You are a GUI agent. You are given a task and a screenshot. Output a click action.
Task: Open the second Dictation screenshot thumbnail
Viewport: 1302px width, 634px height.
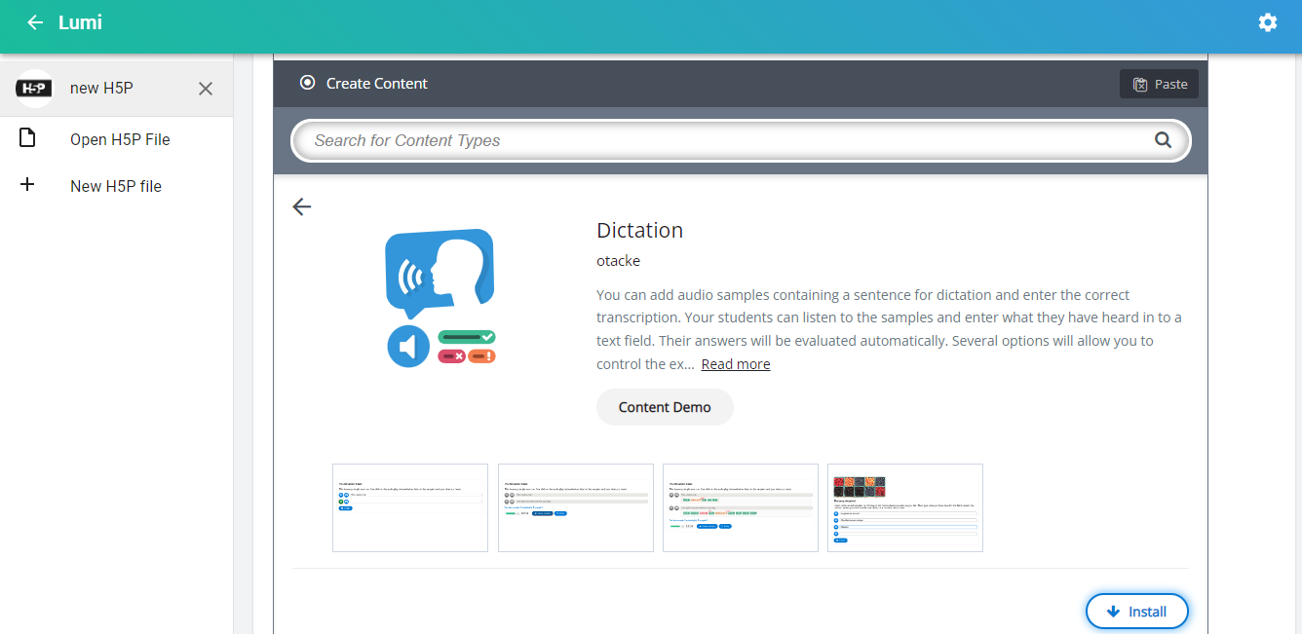click(575, 507)
